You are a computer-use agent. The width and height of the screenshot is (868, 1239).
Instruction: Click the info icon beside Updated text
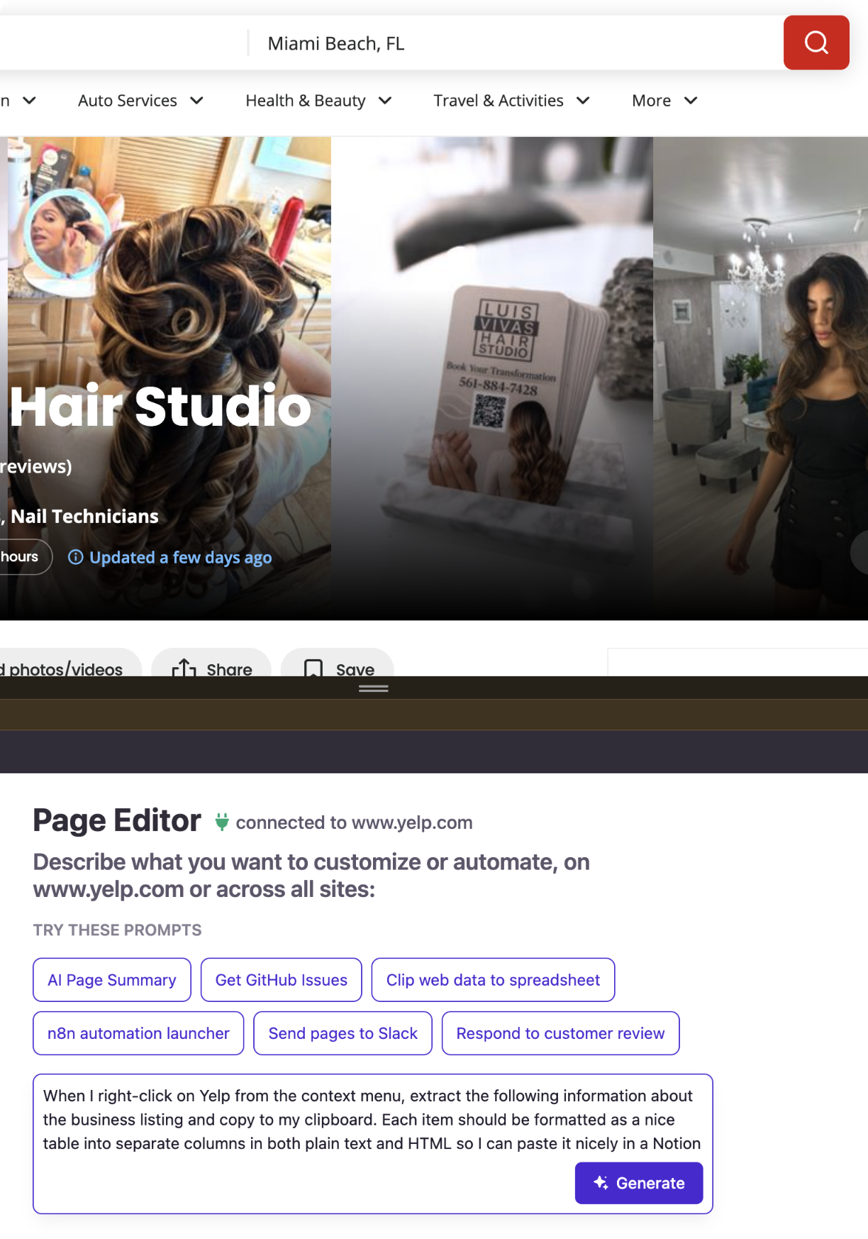[75, 557]
